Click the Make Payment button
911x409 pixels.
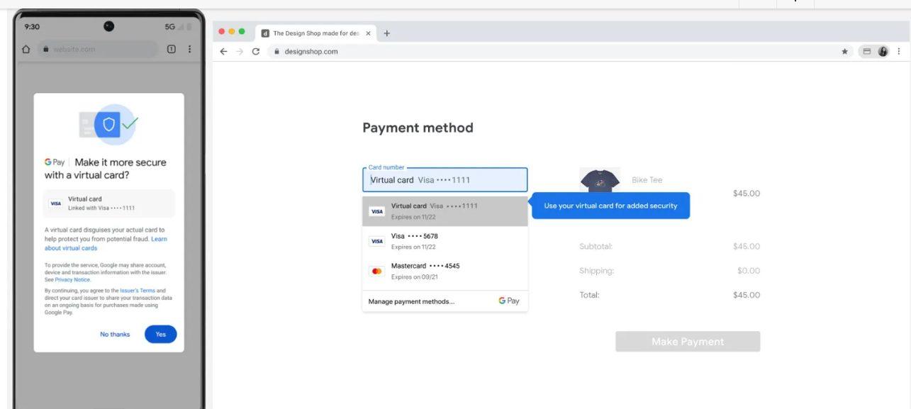click(688, 342)
